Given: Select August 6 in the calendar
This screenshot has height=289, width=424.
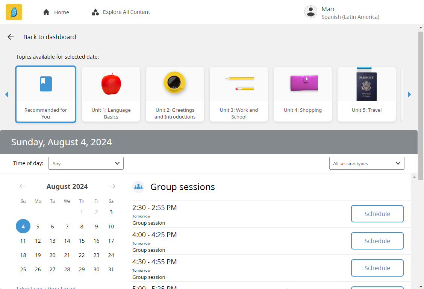Looking at the screenshot, I should (x=52, y=227).
